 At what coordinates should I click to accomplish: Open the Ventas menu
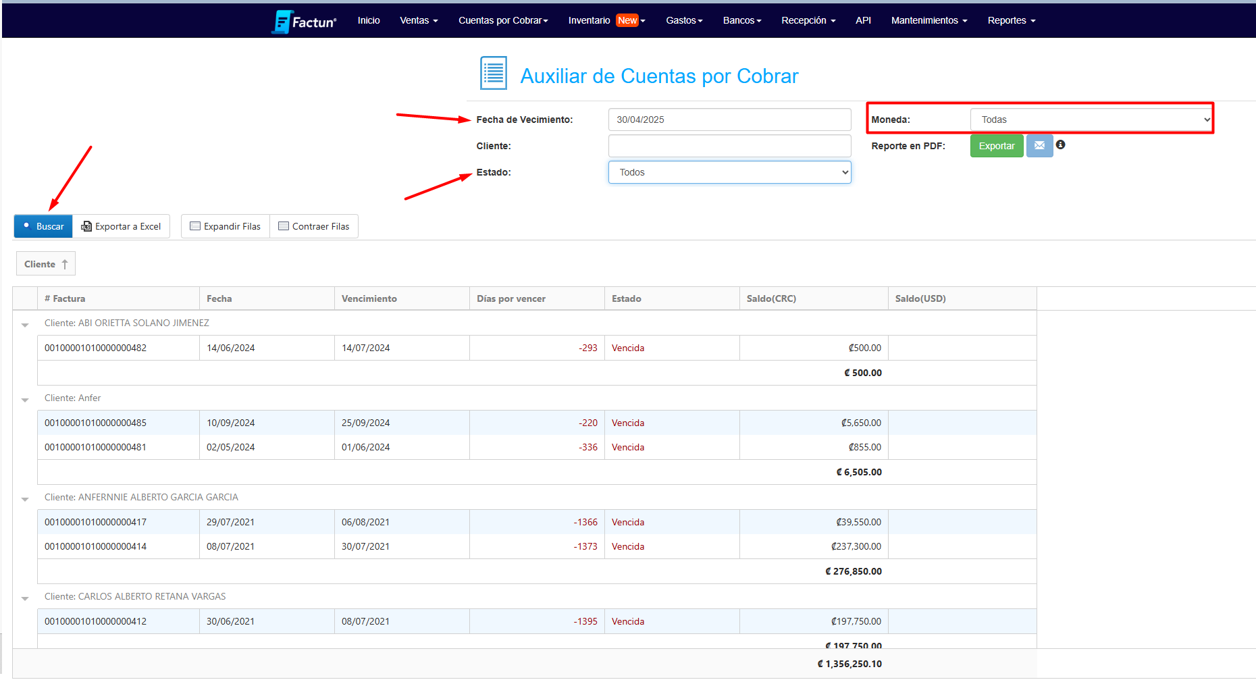[419, 20]
